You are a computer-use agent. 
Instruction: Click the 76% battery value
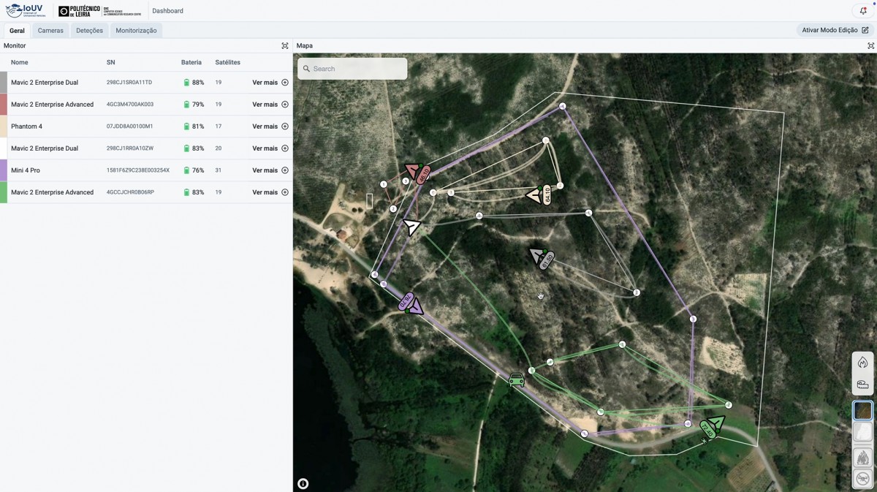pos(198,170)
